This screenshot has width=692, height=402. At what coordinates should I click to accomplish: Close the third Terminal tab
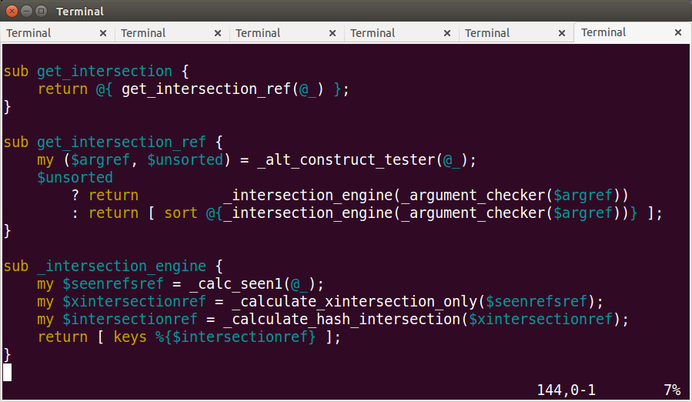(333, 33)
